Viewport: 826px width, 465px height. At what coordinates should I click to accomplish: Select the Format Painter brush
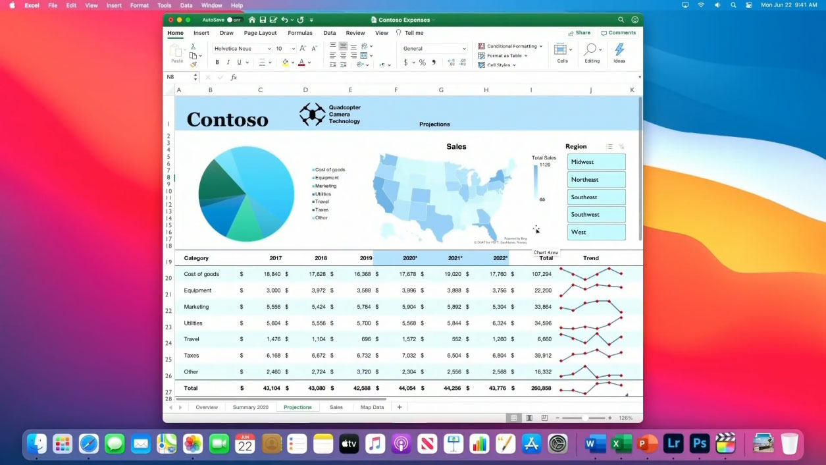(x=193, y=65)
